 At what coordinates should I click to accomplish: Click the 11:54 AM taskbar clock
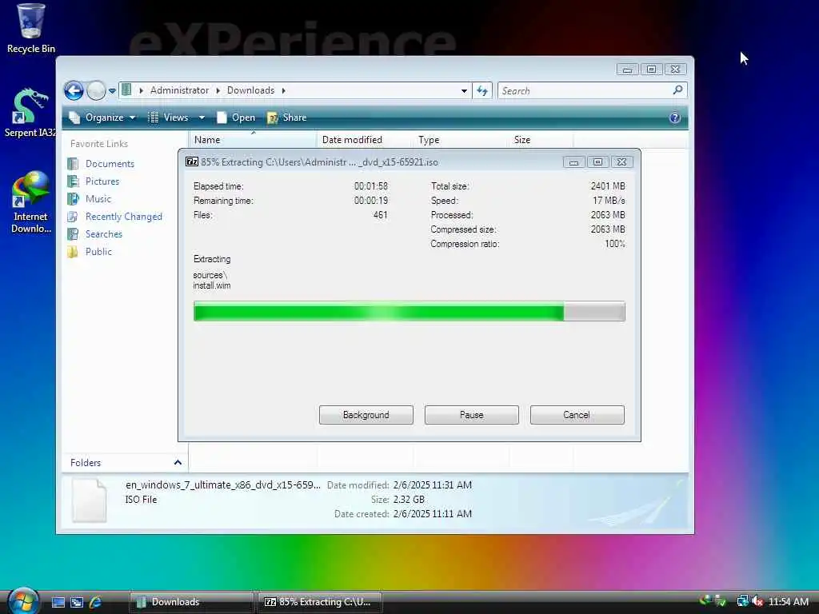(788, 601)
